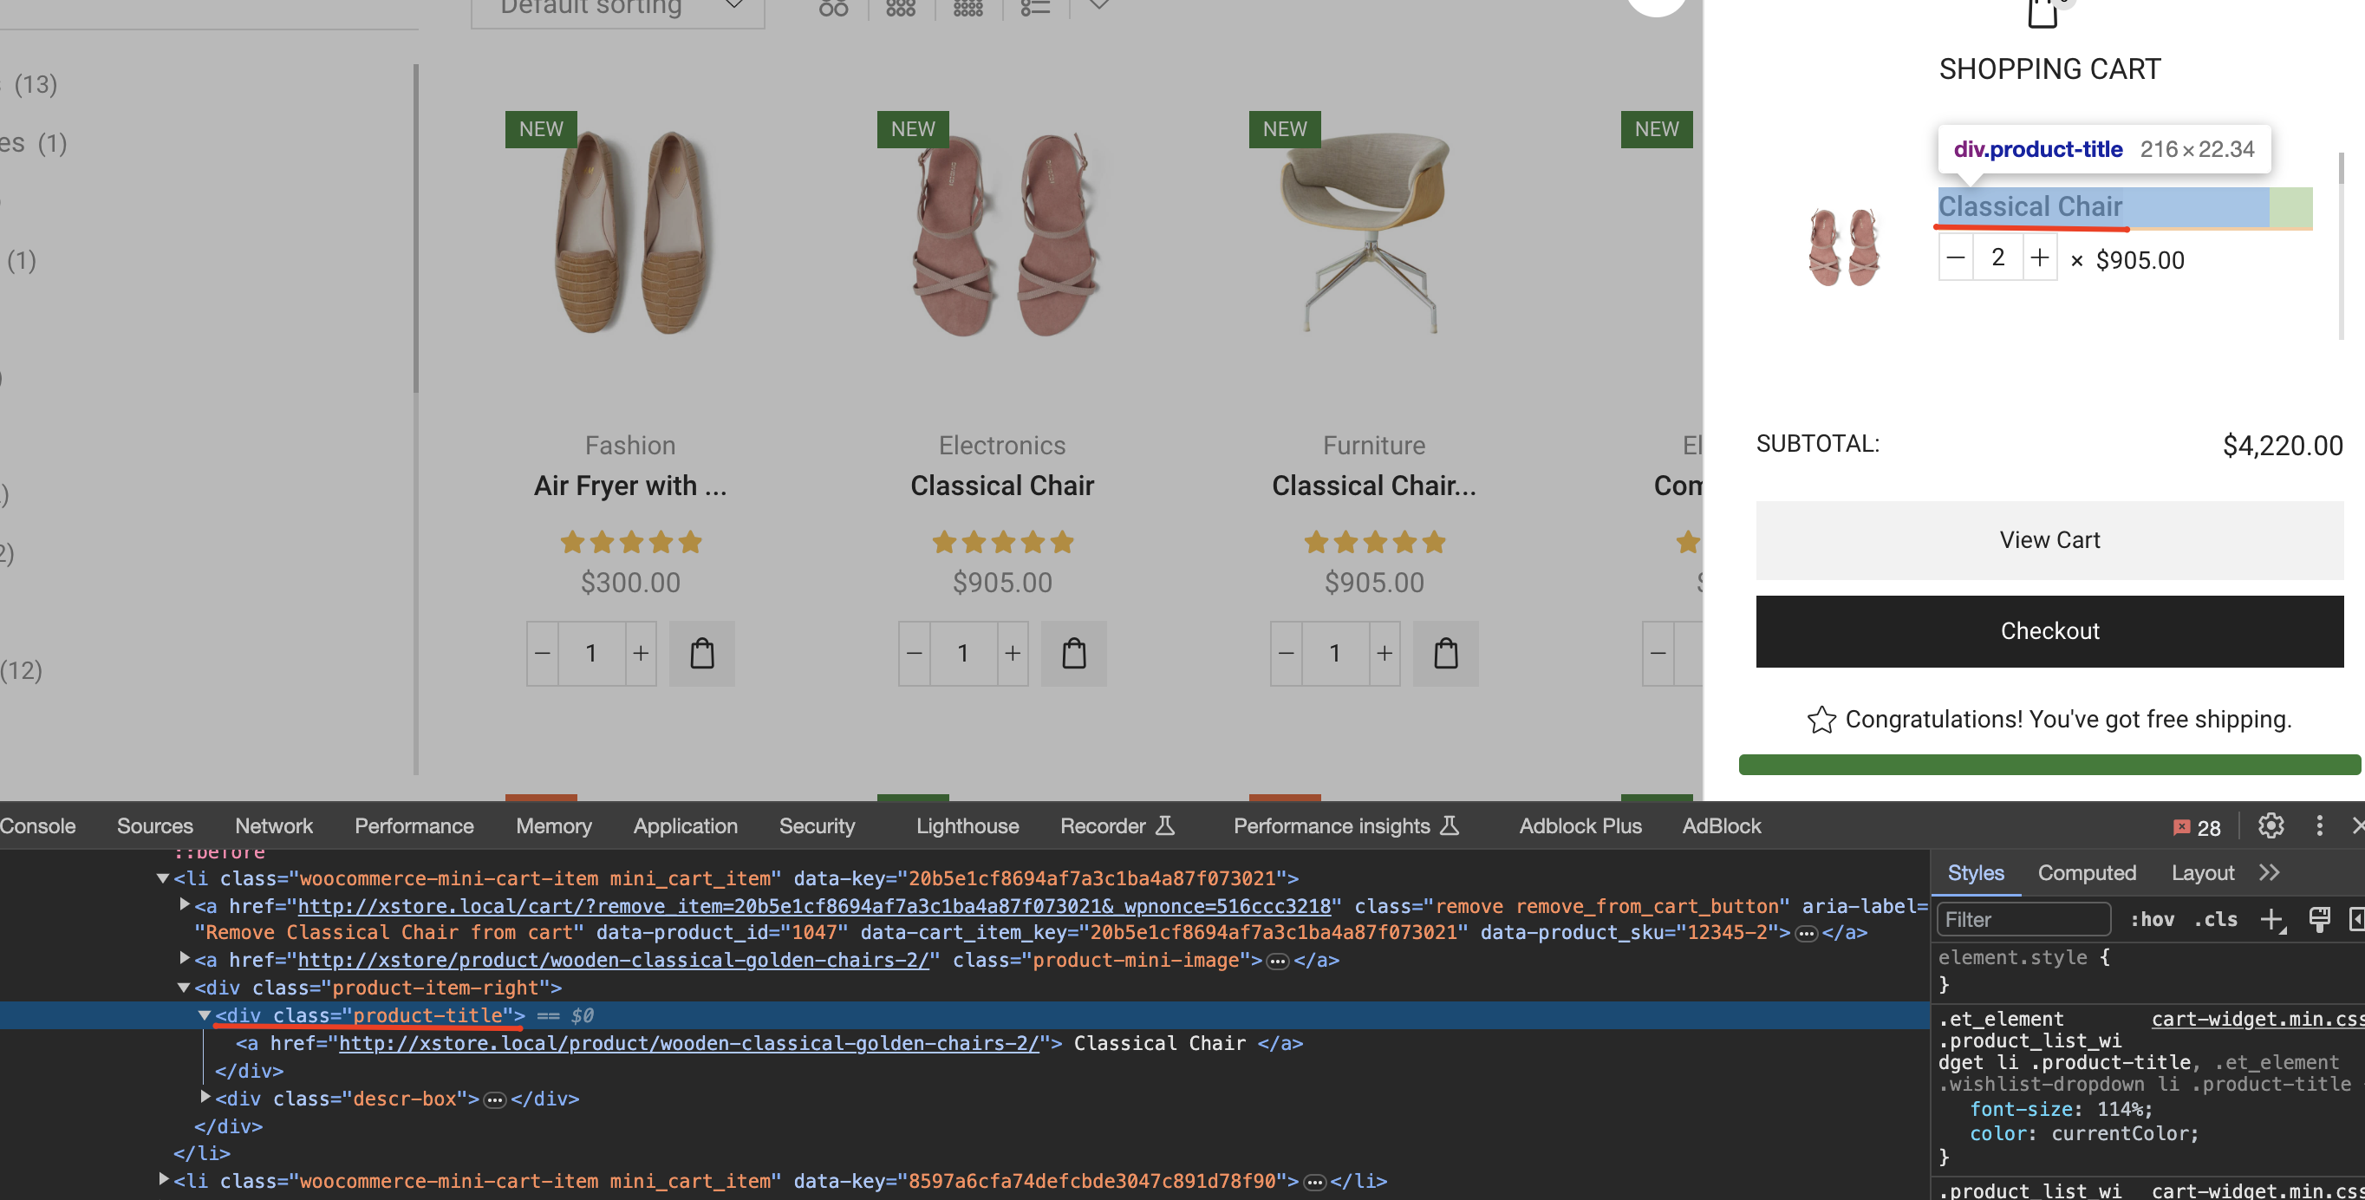Click the View Cart button
Screen dimensions: 2365x1200
click(x=2049, y=540)
